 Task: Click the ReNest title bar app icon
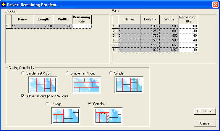[x=4, y=4]
